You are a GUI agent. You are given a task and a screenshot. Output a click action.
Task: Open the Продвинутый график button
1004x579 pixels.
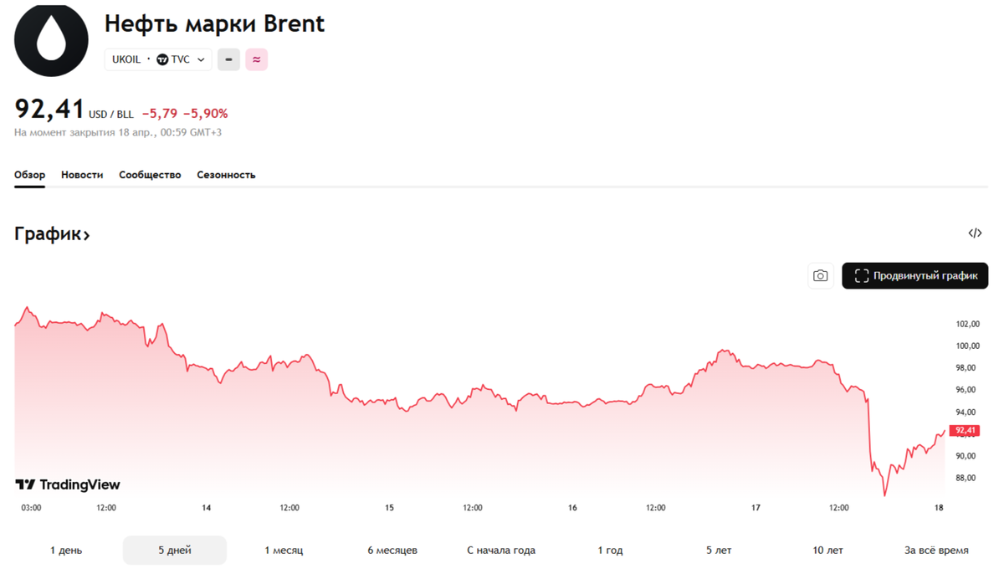click(x=914, y=276)
